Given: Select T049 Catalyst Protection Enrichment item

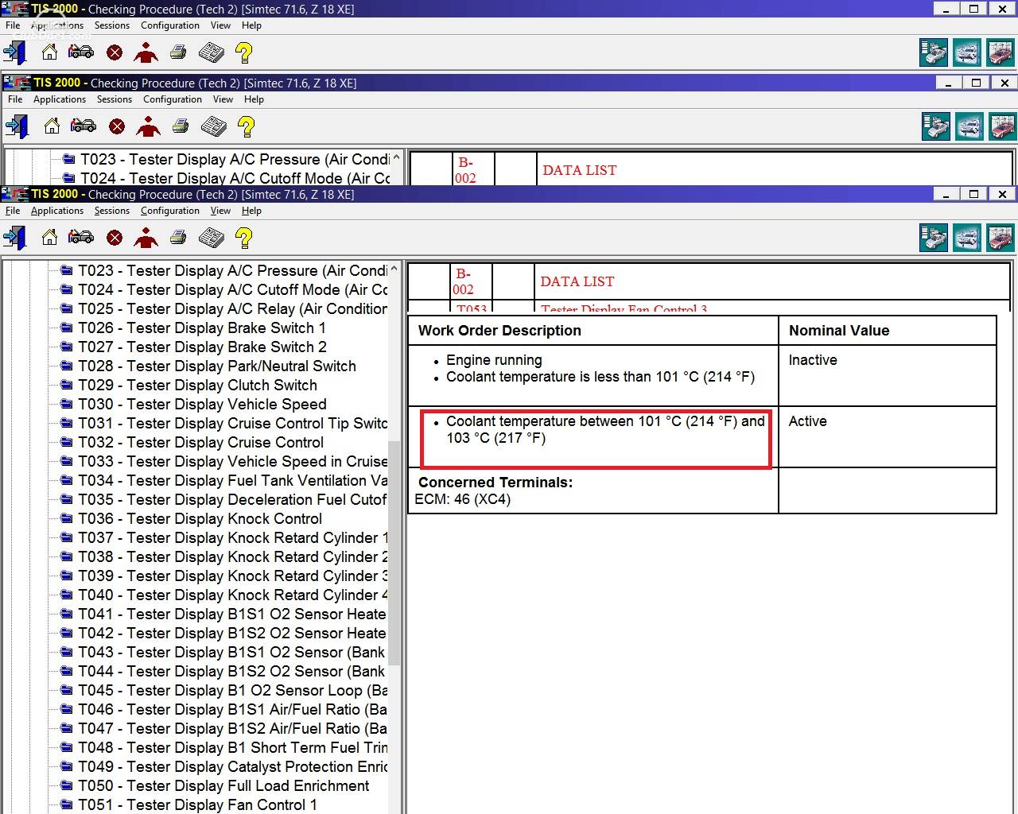Looking at the screenshot, I should [x=233, y=766].
